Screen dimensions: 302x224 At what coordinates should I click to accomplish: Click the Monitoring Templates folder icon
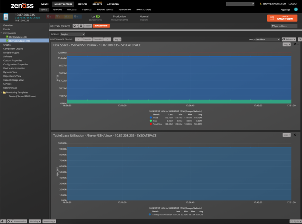tap(4, 92)
